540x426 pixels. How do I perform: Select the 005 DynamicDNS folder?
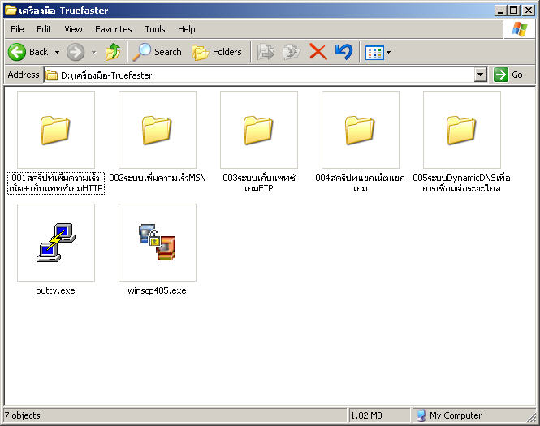coord(461,129)
